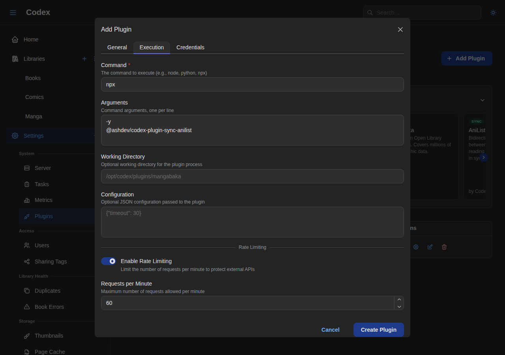Delete the plugin using the trash icon
Screen dimensions: 505x355
[x=444, y=247]
